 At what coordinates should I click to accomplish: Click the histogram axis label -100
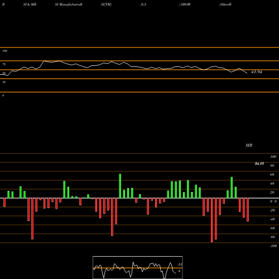click(273, 246)
